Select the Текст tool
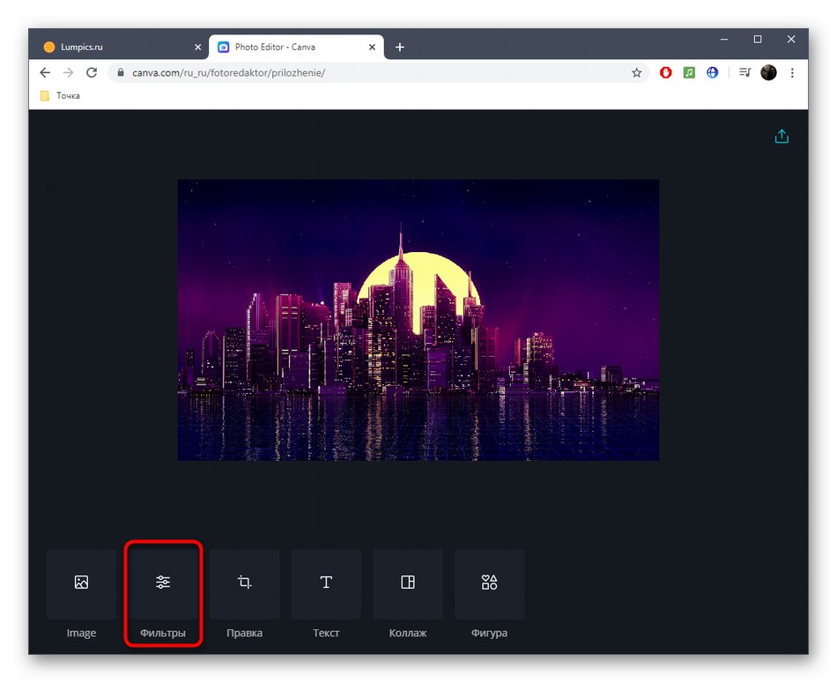837x683 pixels. point(326,583)
